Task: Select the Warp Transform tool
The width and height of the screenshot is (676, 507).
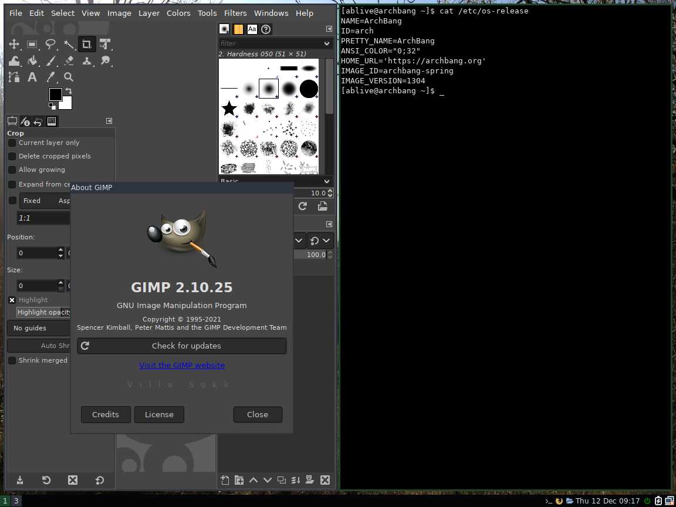Action: (x=14, y=61)
